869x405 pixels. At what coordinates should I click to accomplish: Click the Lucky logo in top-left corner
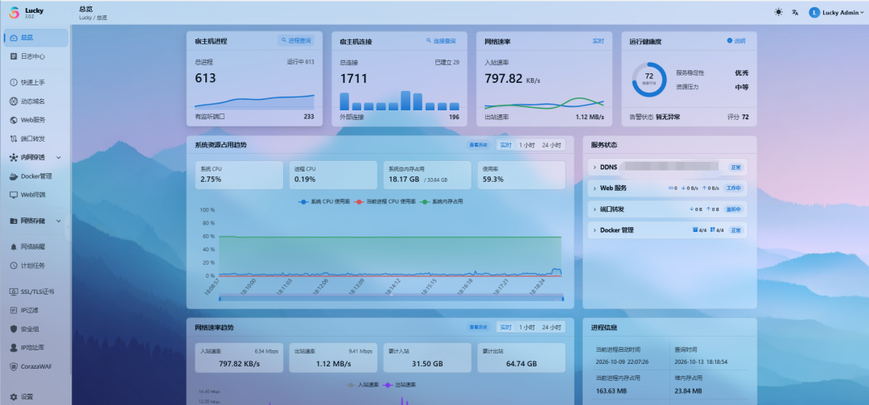pyautogui.click(x=14, y=12)
